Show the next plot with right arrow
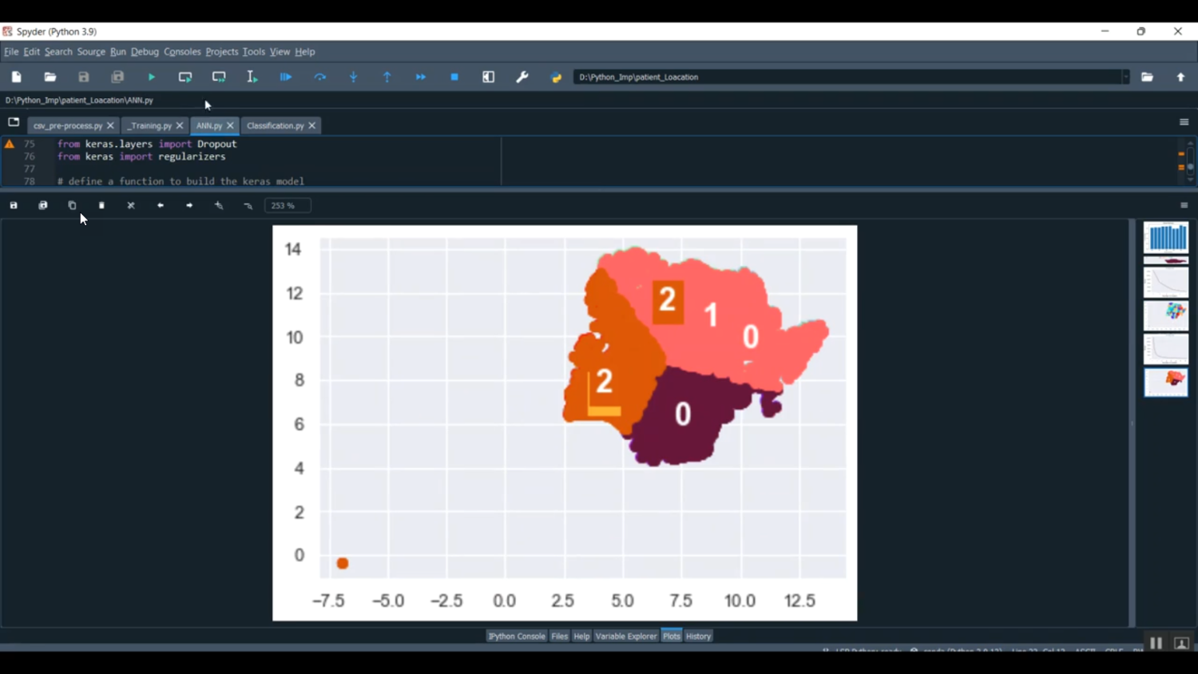The image size is (1198, 674). (x=189, y=206)
